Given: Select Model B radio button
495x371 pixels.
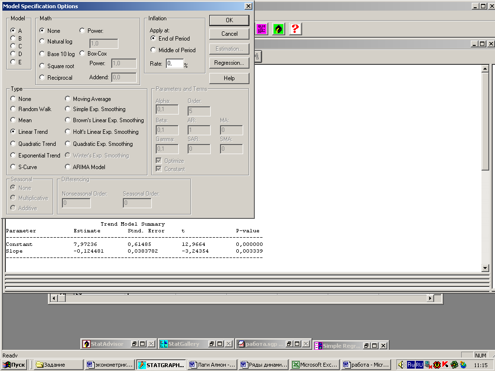Looking at the screenshot, I should click(x=13, y=38).
